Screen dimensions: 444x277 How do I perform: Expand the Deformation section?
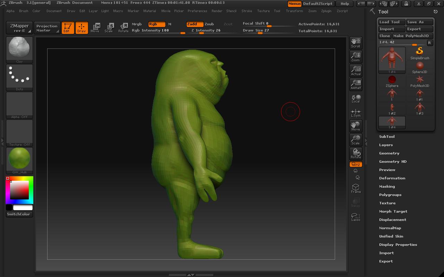coord(392,178)
